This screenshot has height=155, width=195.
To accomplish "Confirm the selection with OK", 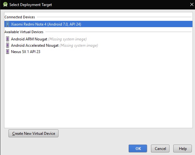I will (138, 148).
